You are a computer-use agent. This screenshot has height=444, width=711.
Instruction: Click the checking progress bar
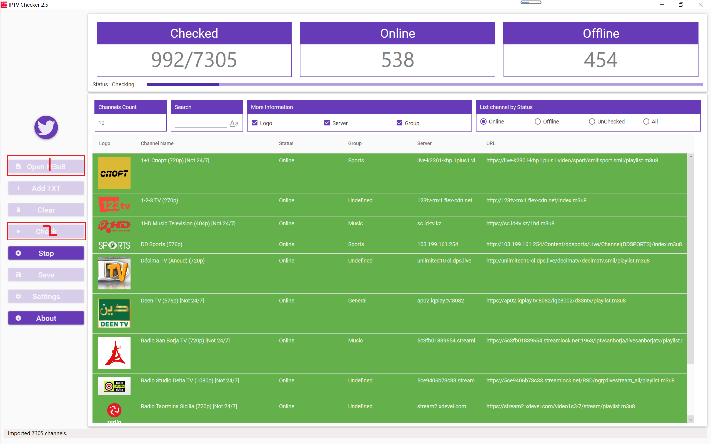(424, 84)
